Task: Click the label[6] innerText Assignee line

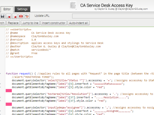Action: [x=73, y=111]
